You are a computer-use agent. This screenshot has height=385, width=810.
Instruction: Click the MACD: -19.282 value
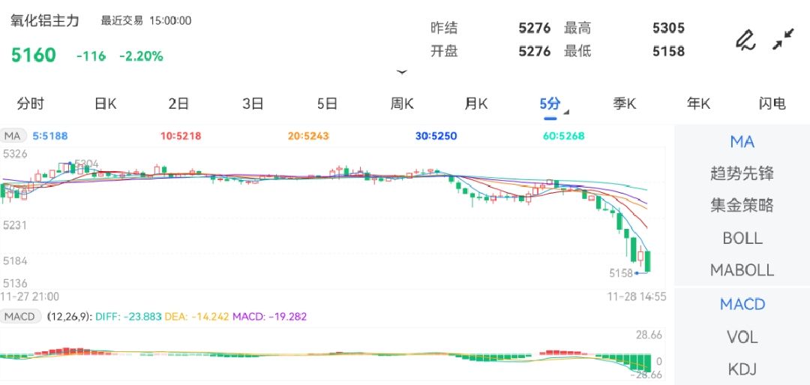270,316
